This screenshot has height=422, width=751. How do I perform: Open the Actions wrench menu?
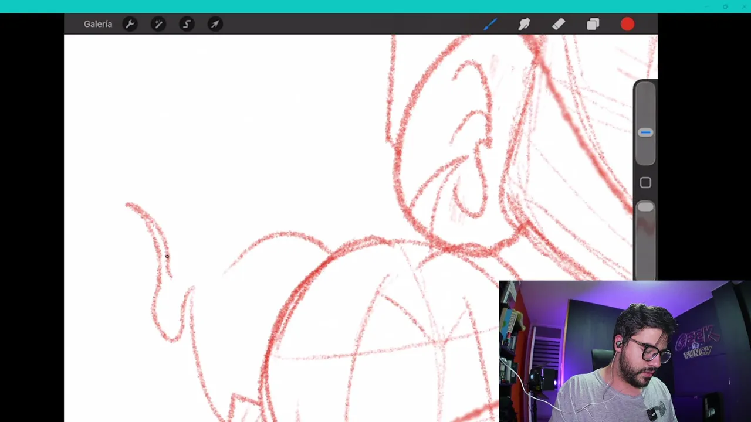click(x=130, y=24)
